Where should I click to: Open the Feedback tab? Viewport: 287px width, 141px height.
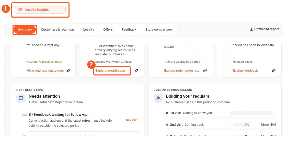point(129,29)
